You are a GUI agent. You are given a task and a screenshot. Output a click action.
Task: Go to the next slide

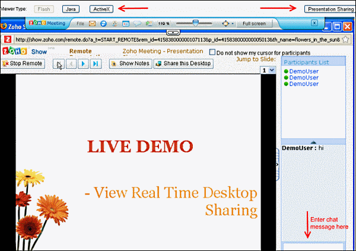coord(83,63)
